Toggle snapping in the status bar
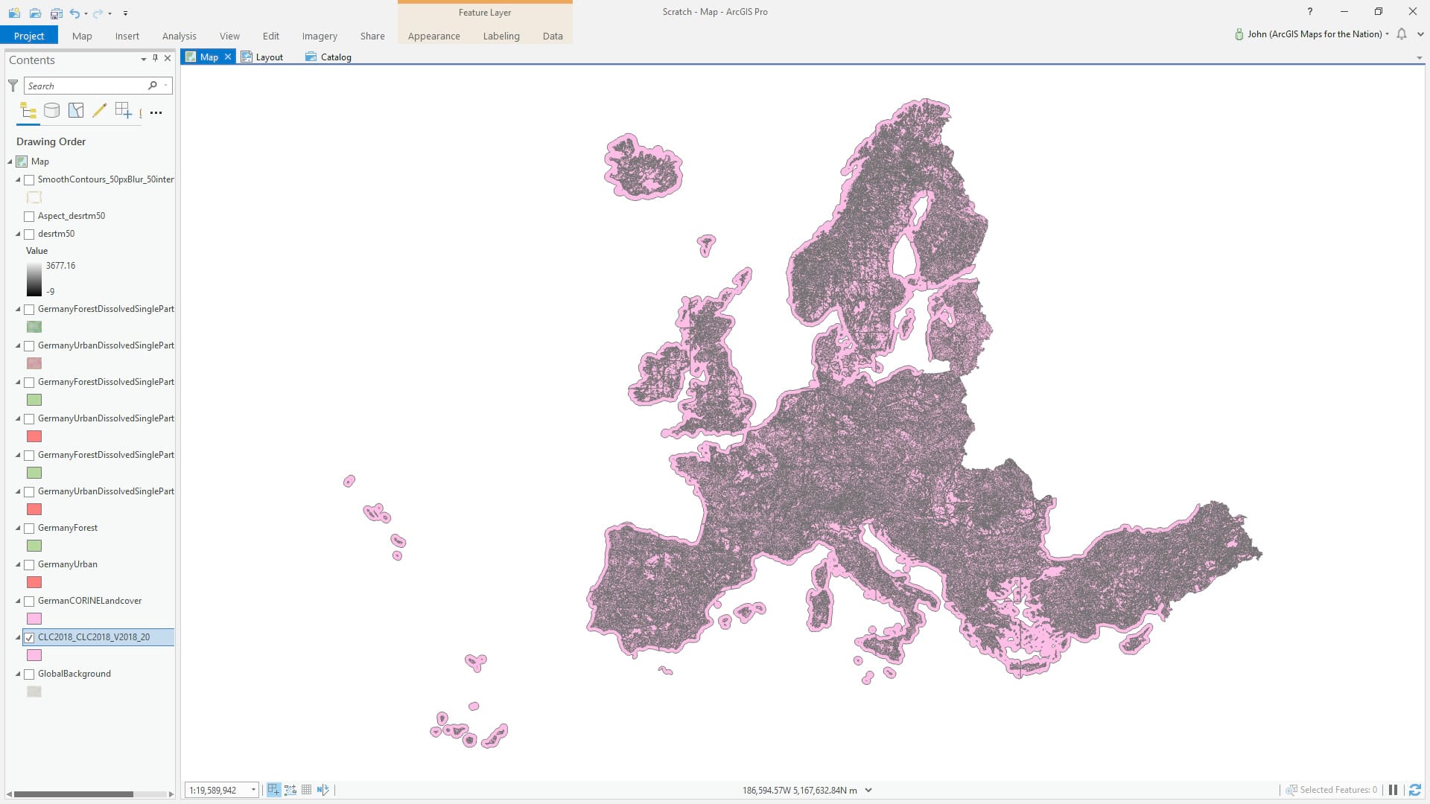The width and height of the screenshot is (1430, 804). [x=273, y=790]
